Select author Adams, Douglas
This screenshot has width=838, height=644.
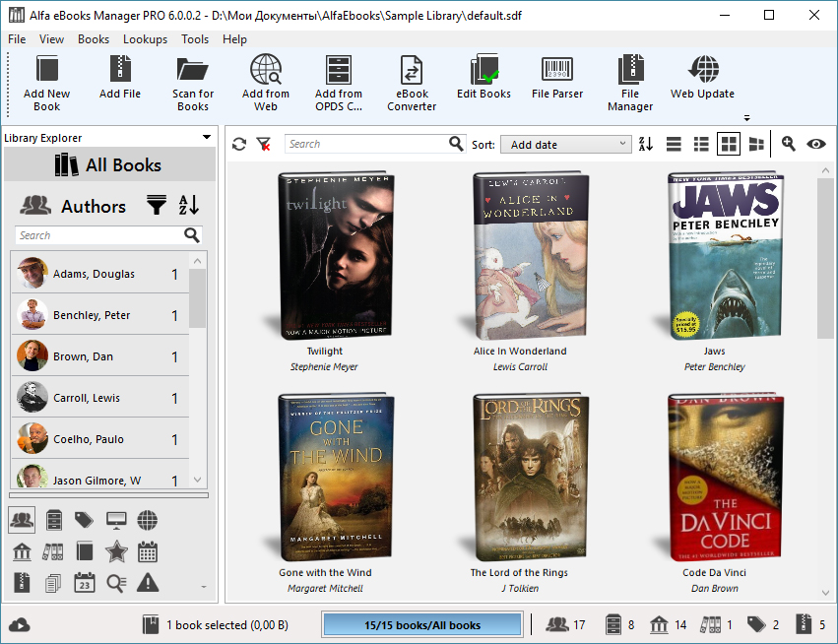pyautogui.click(x=100, y=273)
